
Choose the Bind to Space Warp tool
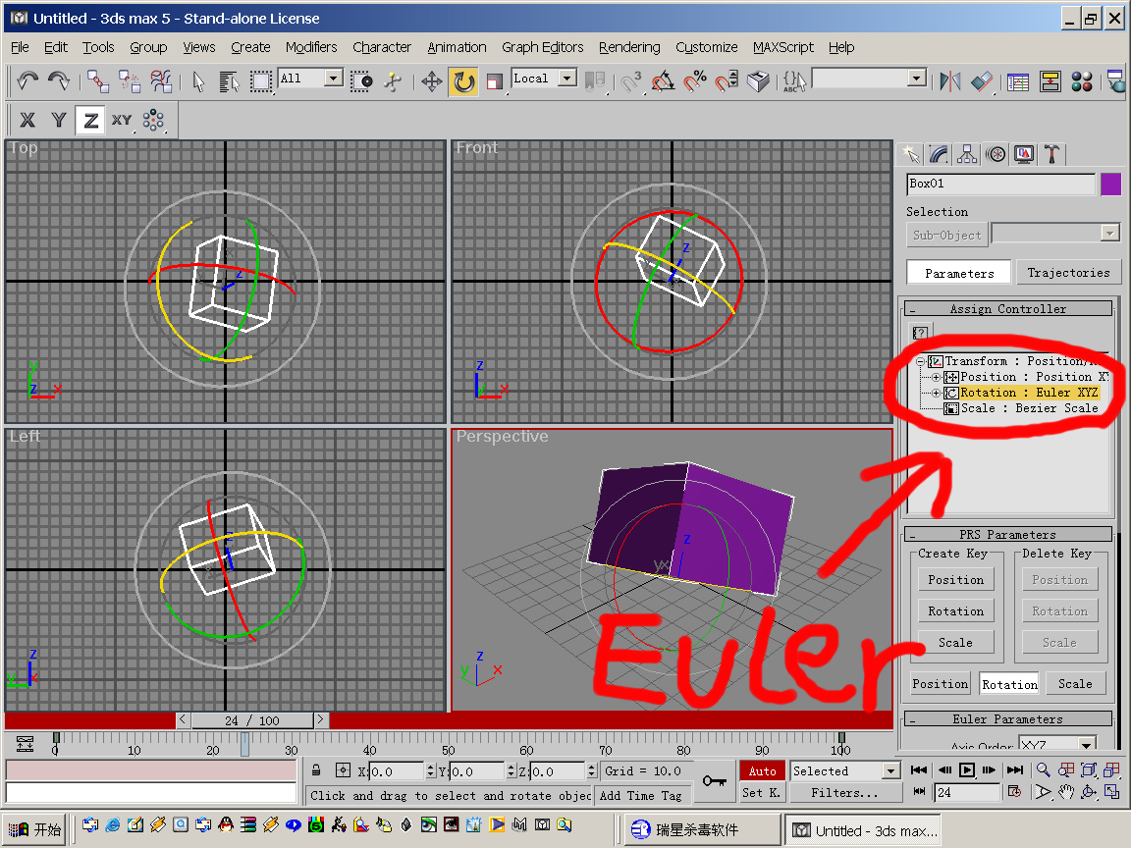coord(161,80)
